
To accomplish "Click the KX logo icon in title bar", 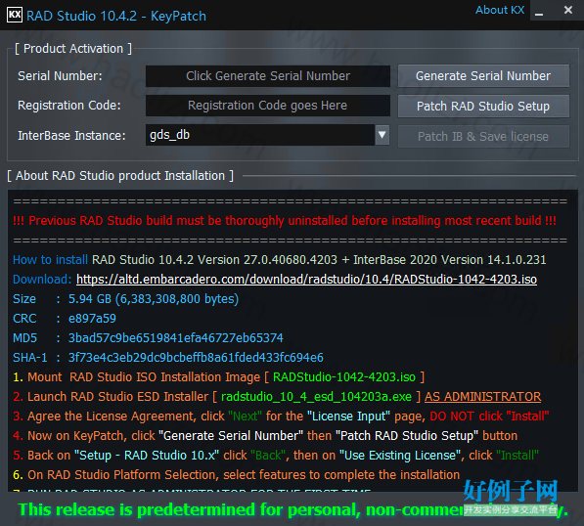I will tap(15, 15).
